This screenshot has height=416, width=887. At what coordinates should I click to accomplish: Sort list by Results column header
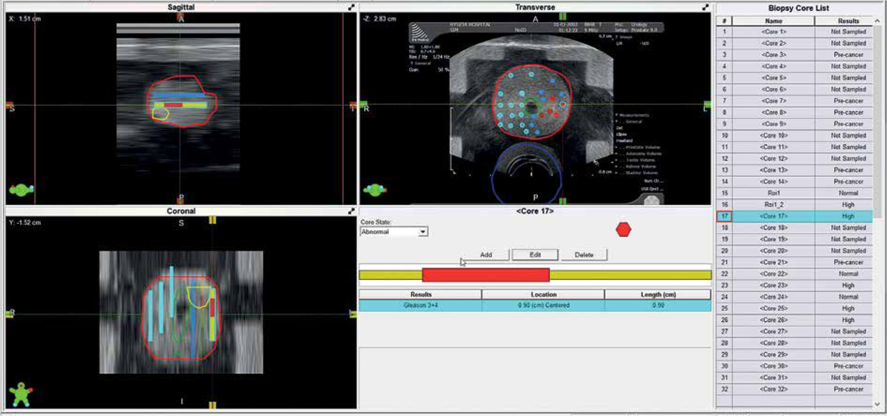tap(848, 21)
